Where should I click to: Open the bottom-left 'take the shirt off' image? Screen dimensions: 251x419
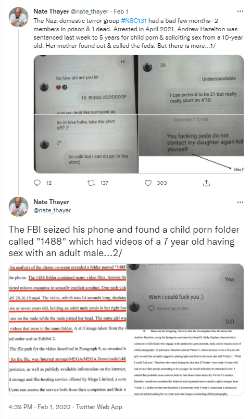point(86,144)
